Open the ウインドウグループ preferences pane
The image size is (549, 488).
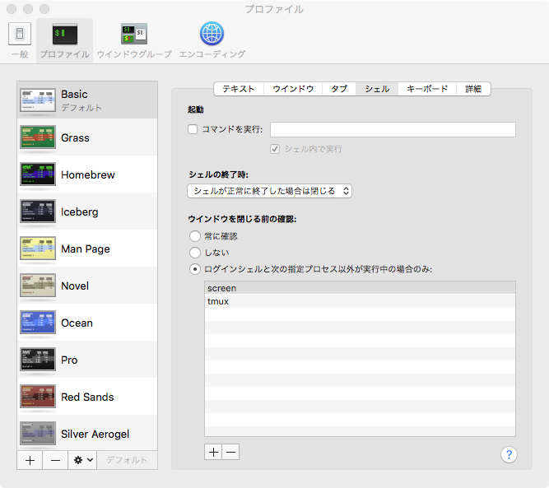tap(134, 40)
